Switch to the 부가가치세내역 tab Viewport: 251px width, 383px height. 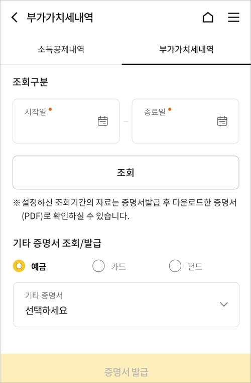tap(186, 50)
